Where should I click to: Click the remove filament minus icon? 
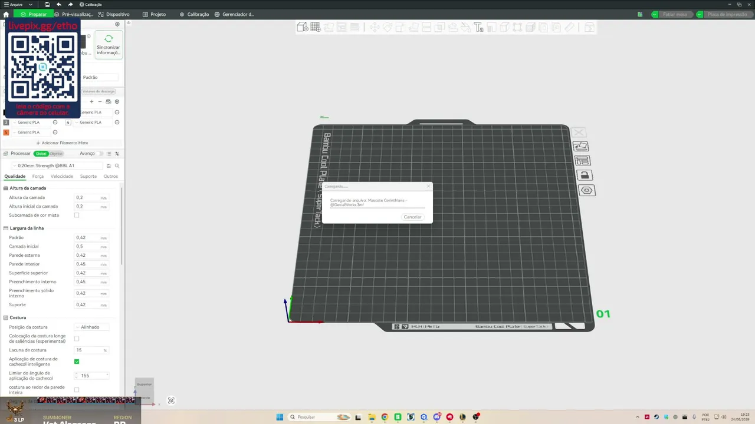point(100,102)
